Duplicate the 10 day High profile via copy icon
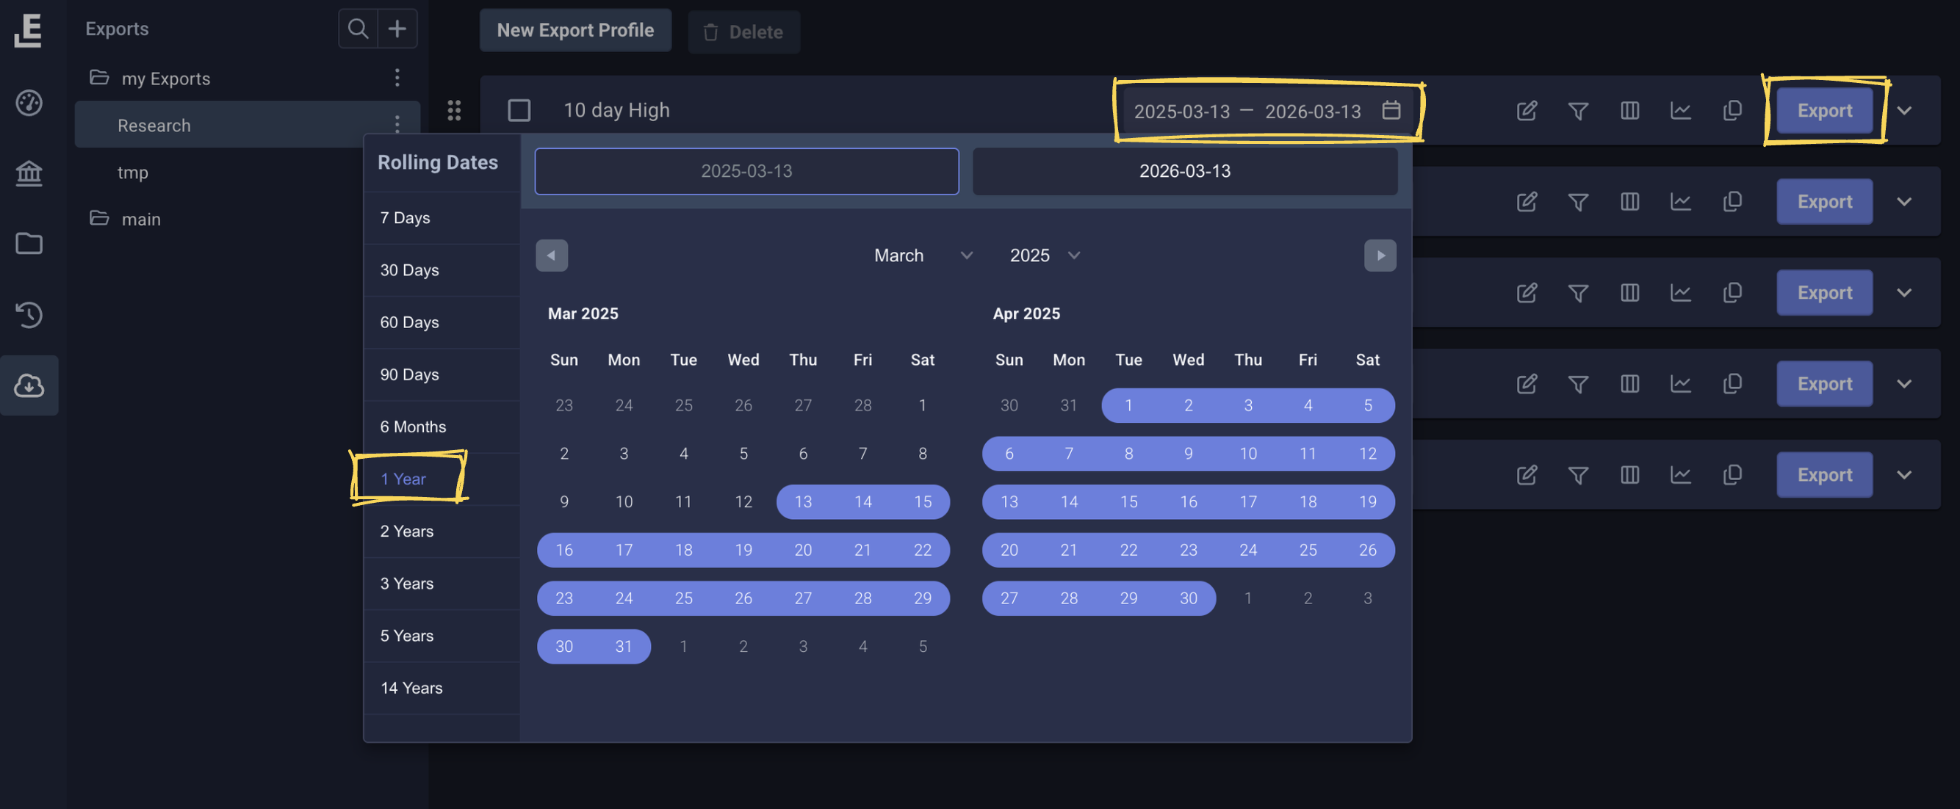The width and height of the screenshot is (1960, 809). (x=1732, y=110)
